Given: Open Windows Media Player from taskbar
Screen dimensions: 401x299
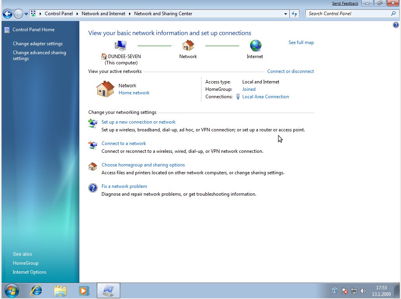Looking at the screenshot, I should [84, 291].
